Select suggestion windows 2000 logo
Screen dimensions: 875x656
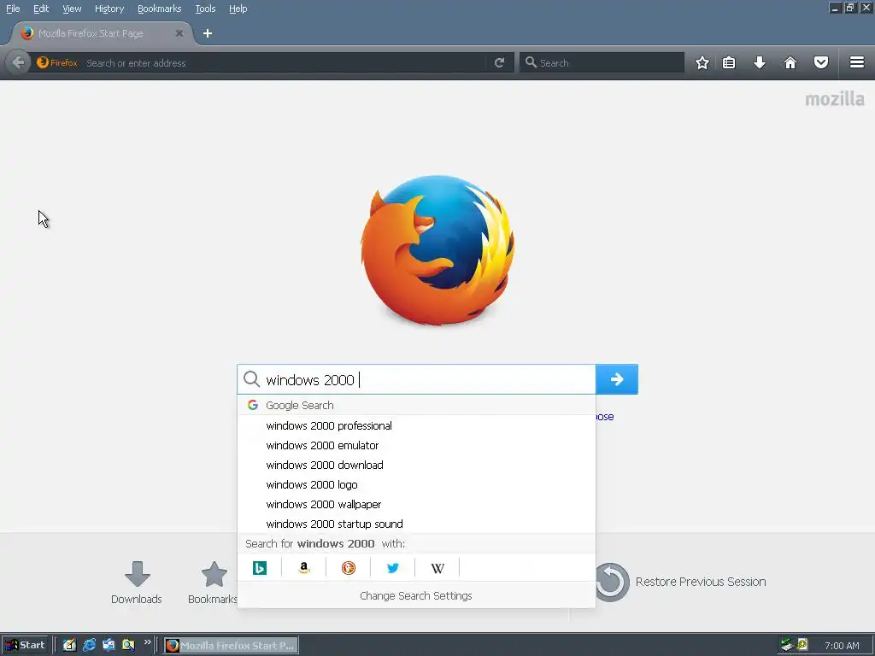416,485
